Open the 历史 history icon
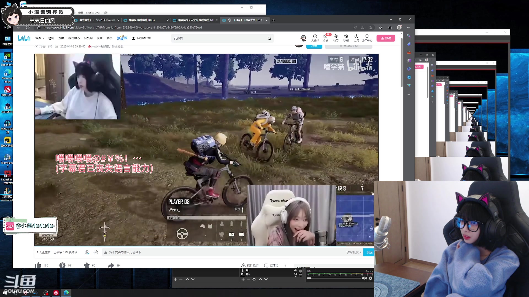The height and width of the screenshot is (297, 529). tap(356, 38)
